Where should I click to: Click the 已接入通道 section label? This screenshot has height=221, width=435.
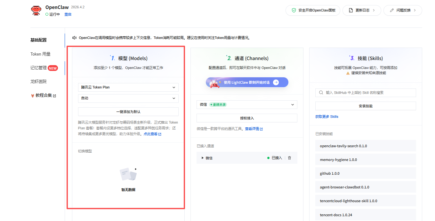205,146
